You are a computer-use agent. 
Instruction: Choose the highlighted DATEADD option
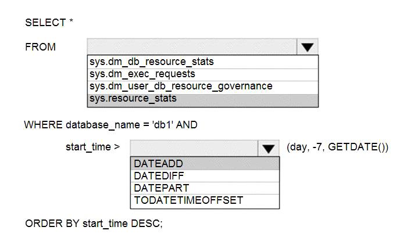(205, 163)
